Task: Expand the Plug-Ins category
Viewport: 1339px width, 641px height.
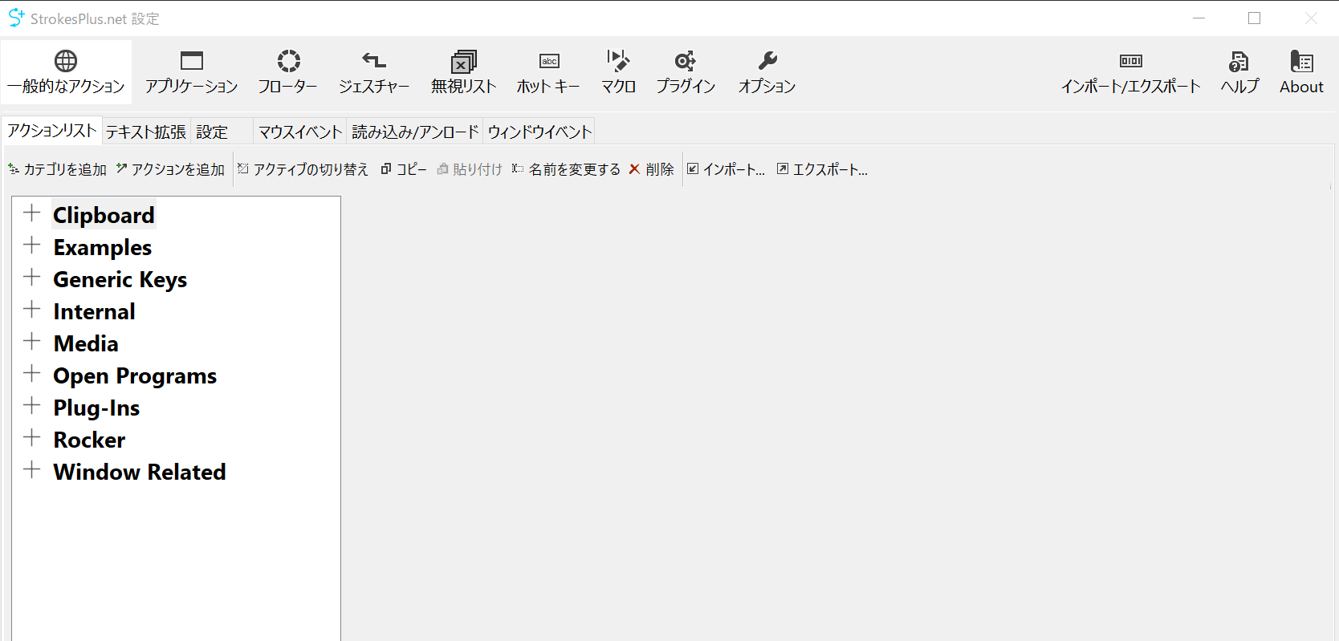Action: point(32,406)
